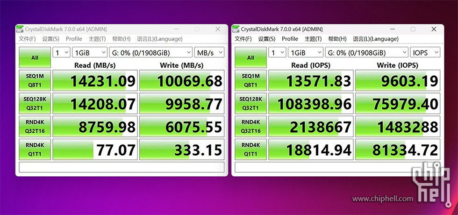Image resolution: width=458 pixels, height=215 pixels.
Task: Open the IOPS unit dropdown
Action: pos(425,53)
